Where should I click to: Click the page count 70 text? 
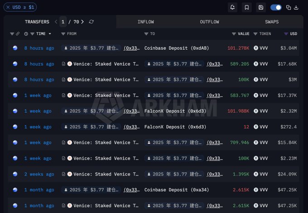coord(76,22)
